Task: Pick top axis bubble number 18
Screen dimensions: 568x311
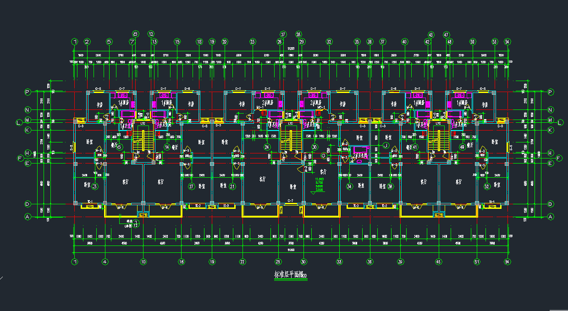Action: (199, 42)
